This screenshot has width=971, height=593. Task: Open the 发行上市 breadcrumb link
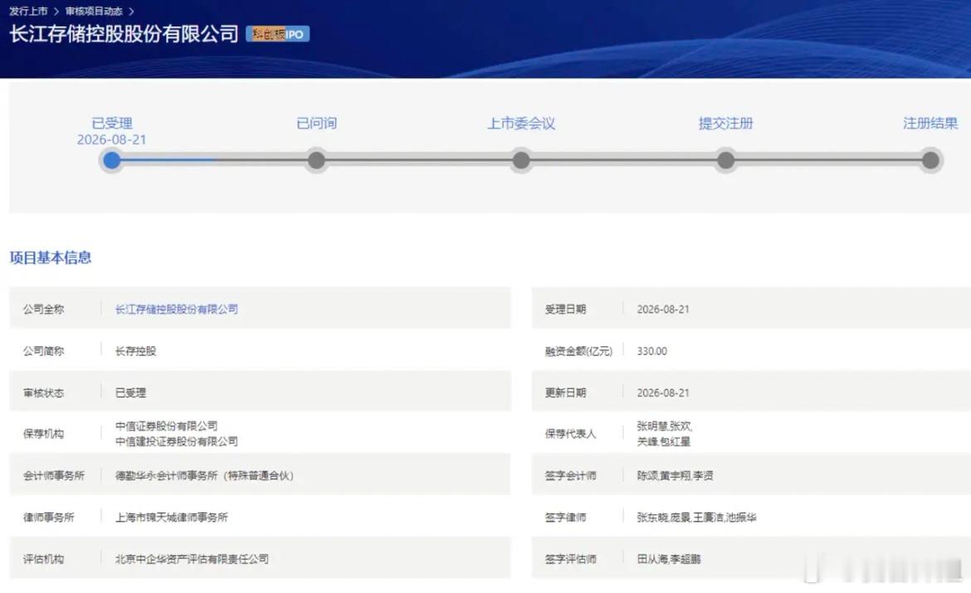(28, 11)
